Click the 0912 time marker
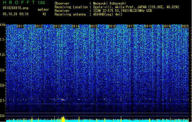The width and height of the screenshot is (192, 122). [x=39, y=26]
